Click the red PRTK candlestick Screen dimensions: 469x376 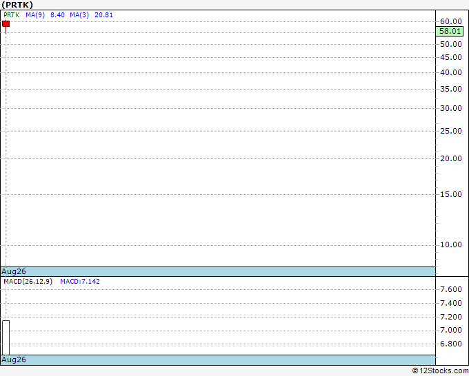coord(6,23)
